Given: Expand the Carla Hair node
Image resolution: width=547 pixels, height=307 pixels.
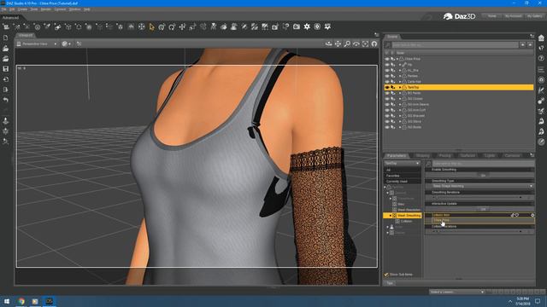Looking at the screenshot, I should 400,82.
